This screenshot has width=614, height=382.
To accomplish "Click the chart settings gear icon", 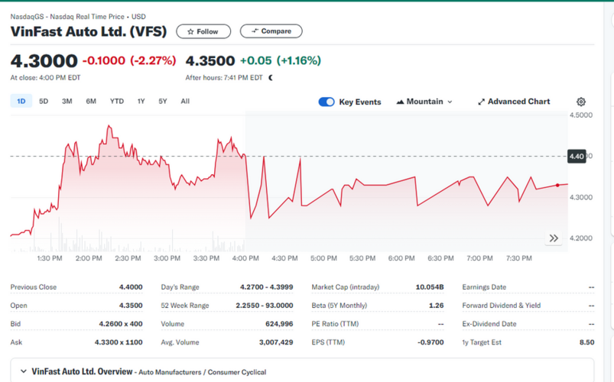I will (581, 102).
